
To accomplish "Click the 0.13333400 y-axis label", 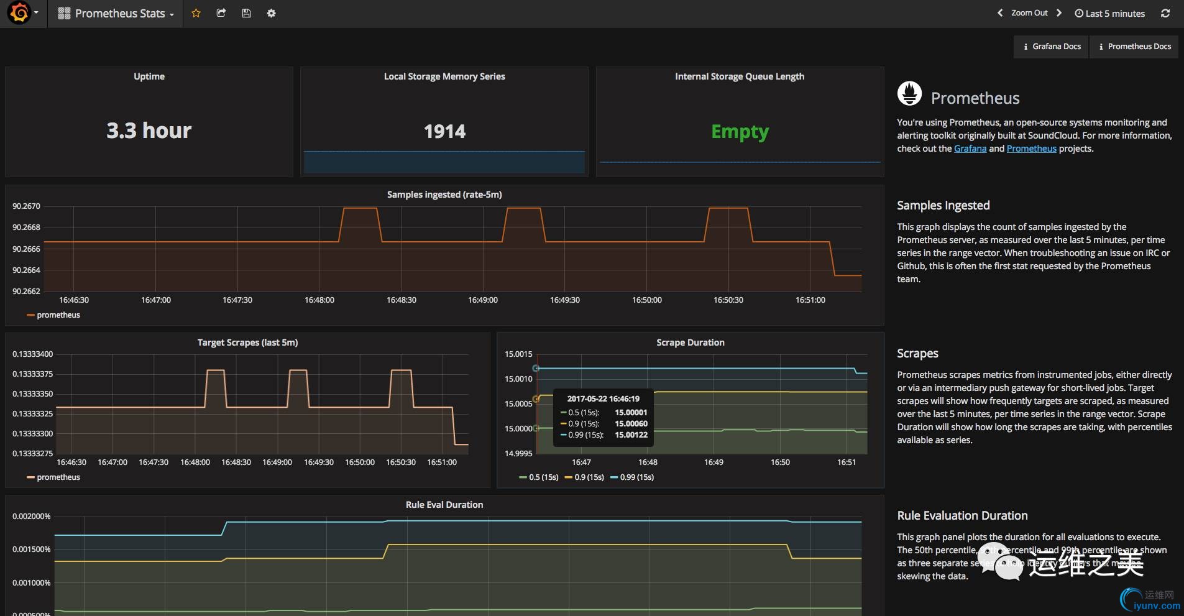I will point(33,354).
